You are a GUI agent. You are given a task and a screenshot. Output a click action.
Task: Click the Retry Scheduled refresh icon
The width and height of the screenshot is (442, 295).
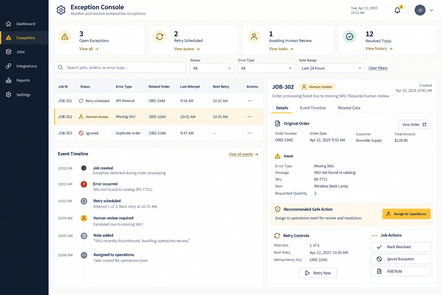(x=160, y=37)
